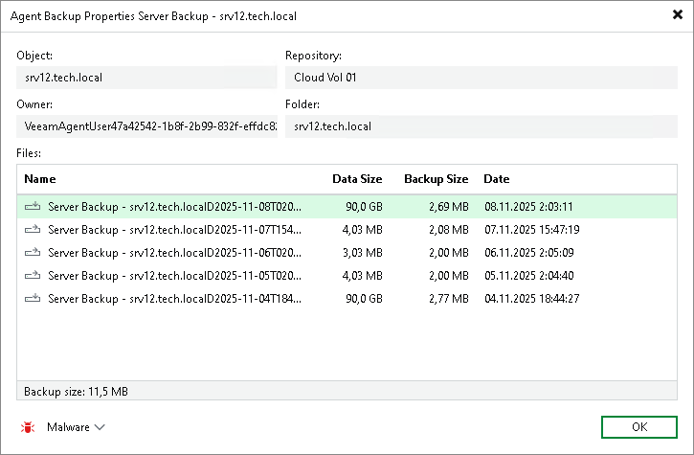Sort files by the Data Size column

point(356,179)
